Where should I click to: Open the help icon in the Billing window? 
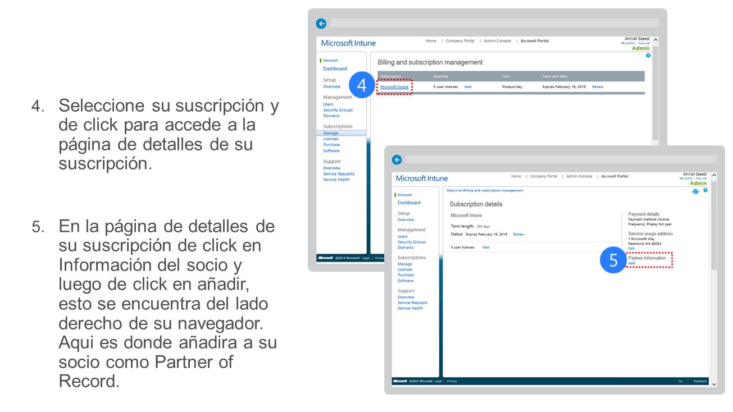point(648,56)
